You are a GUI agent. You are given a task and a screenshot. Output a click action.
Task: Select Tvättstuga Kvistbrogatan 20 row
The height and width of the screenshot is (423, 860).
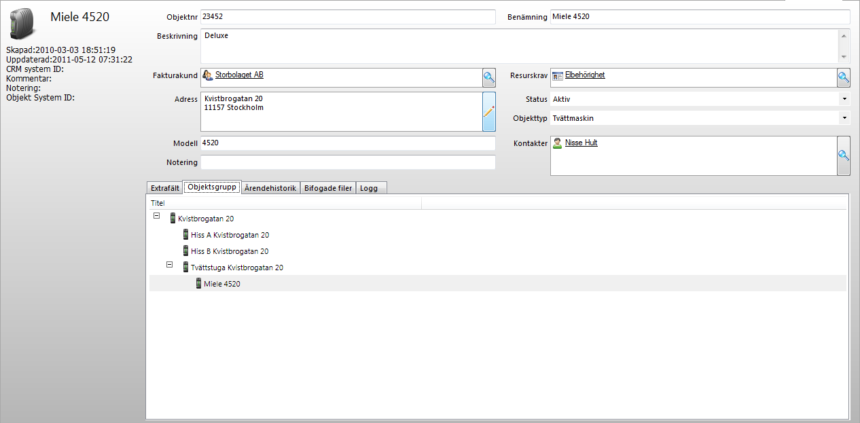[x=498, y=268]
